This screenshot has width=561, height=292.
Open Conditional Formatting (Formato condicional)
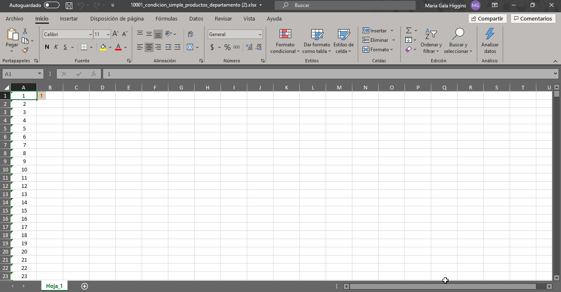pos(285,41)
